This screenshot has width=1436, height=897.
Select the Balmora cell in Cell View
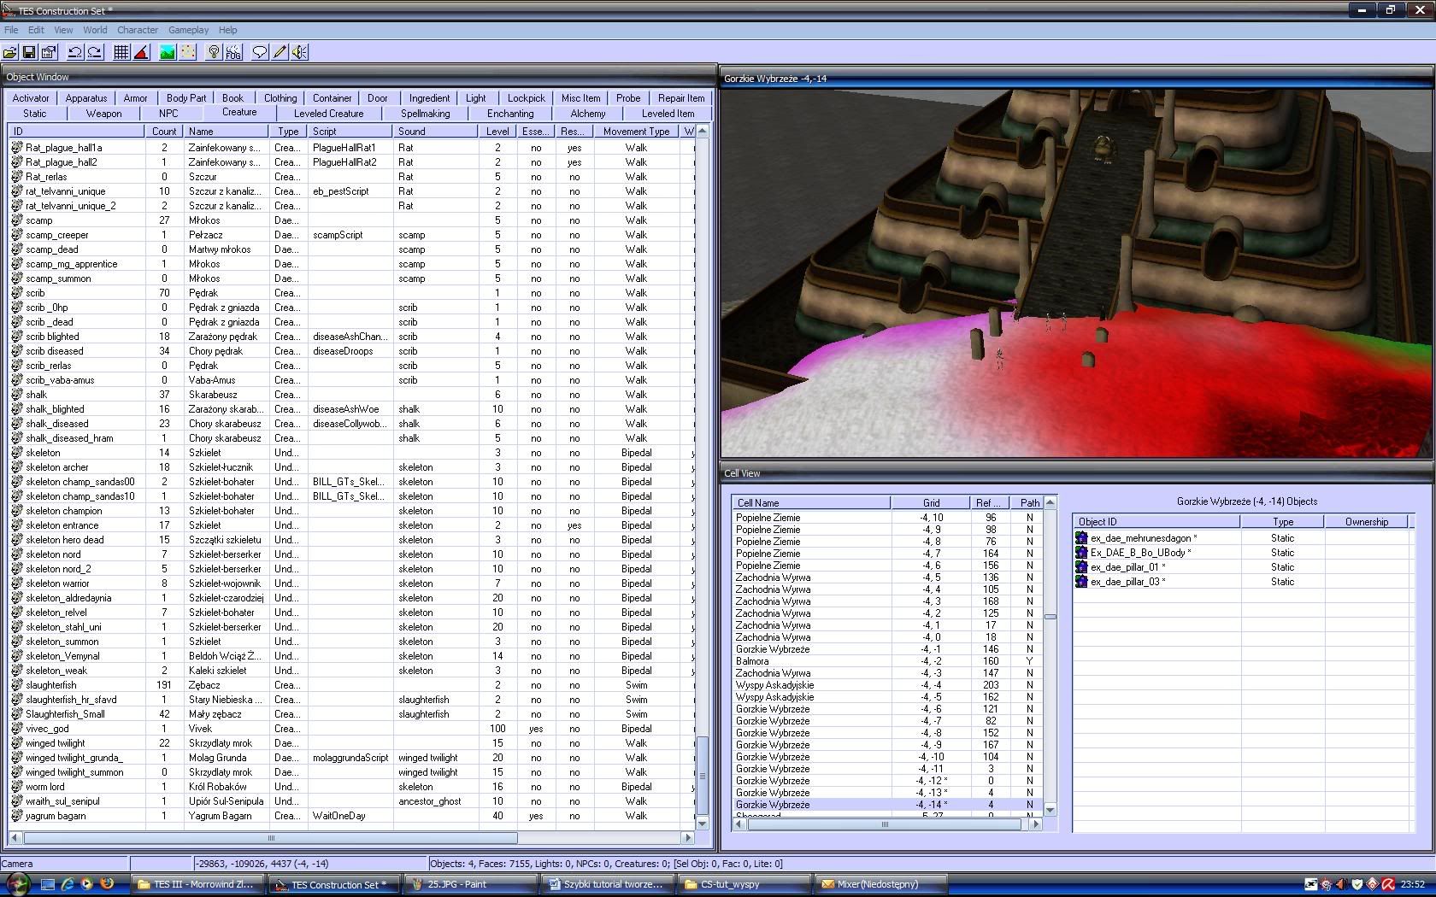pos(888,661)
